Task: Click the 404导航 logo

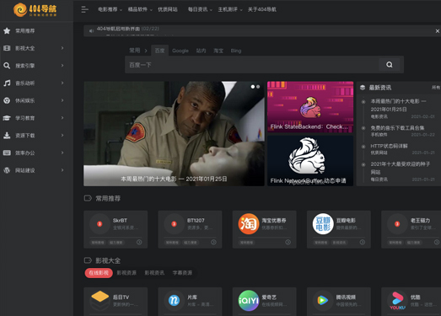Action: [x=35, y=10]
